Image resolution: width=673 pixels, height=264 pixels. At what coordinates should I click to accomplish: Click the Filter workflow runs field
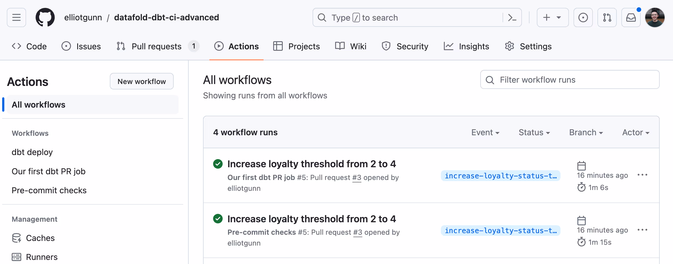click(x=570, y=80)
